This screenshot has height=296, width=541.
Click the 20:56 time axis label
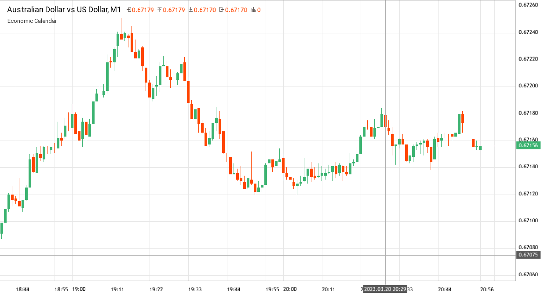coord(487,289)
